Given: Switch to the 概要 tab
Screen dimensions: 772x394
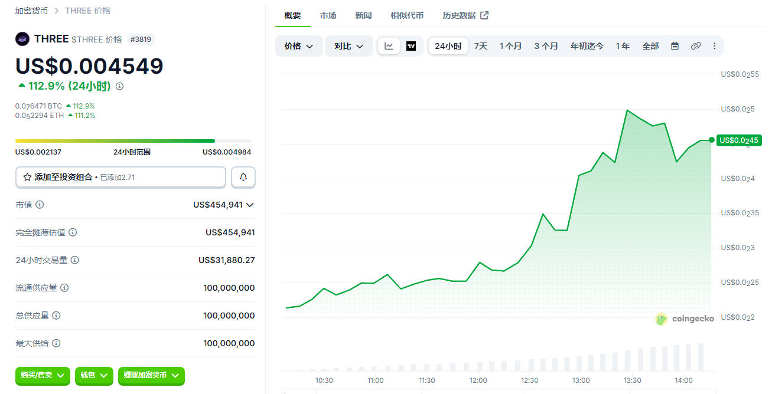Looking at the screenshot, I should pyautogui.click(x=292, y=15).
